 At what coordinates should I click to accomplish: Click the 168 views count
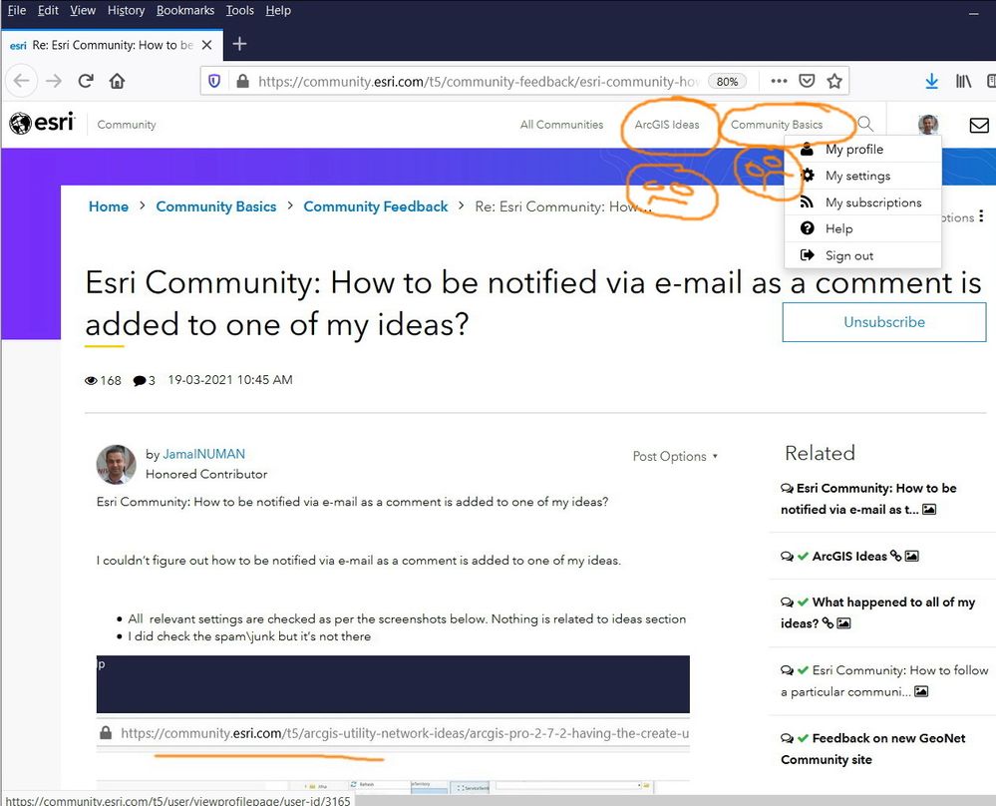[x=103, y=381]
